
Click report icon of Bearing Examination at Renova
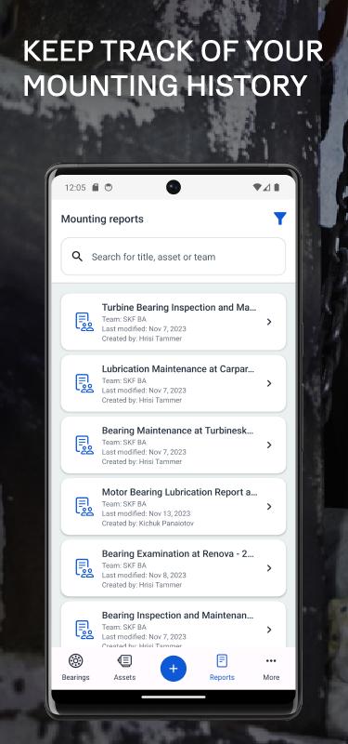[84, 568]
